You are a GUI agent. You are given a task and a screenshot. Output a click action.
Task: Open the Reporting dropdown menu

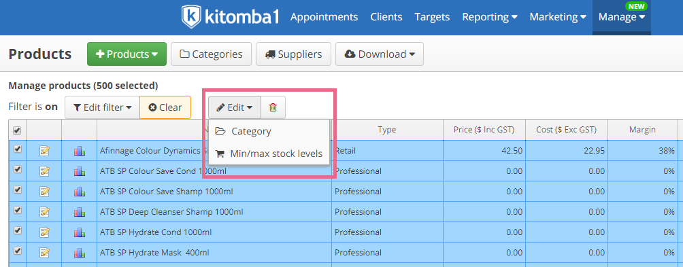[490, 17]
